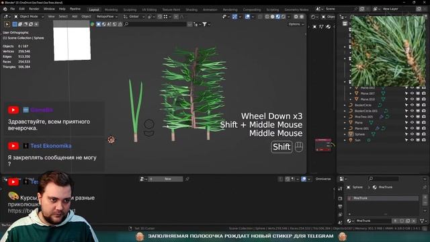Toggle proportional editing icon
Image resolution: width=430 pixels, height=242 pixels.
pyautogui.click(x=176, y=17)
